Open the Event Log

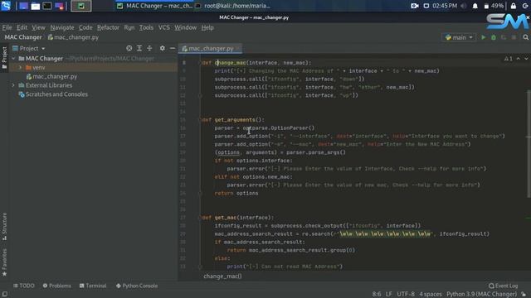tap(504, 286)
